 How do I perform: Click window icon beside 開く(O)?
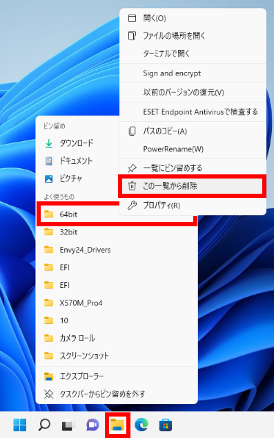coord(132,19)
